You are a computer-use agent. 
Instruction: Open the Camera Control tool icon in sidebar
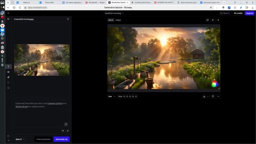coord(8,72)
